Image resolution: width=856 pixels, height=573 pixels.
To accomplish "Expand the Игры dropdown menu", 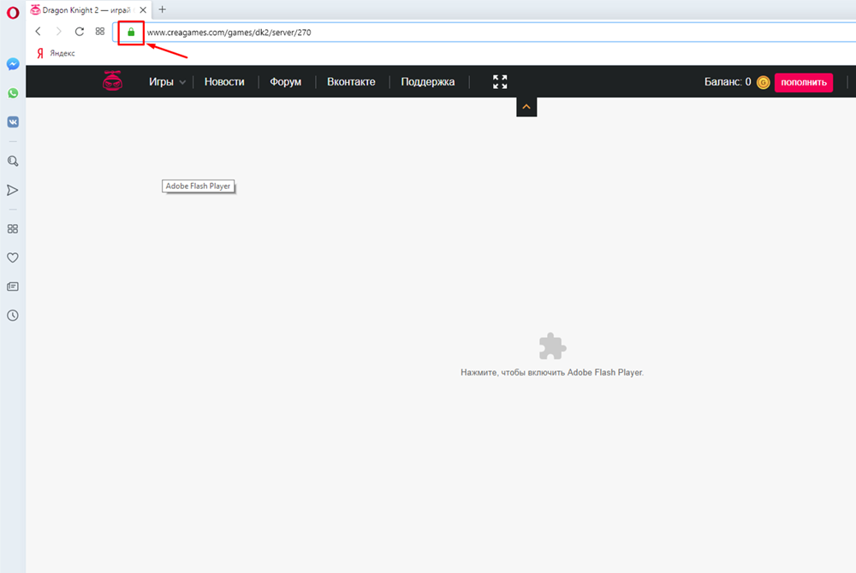I will point(167,82).
